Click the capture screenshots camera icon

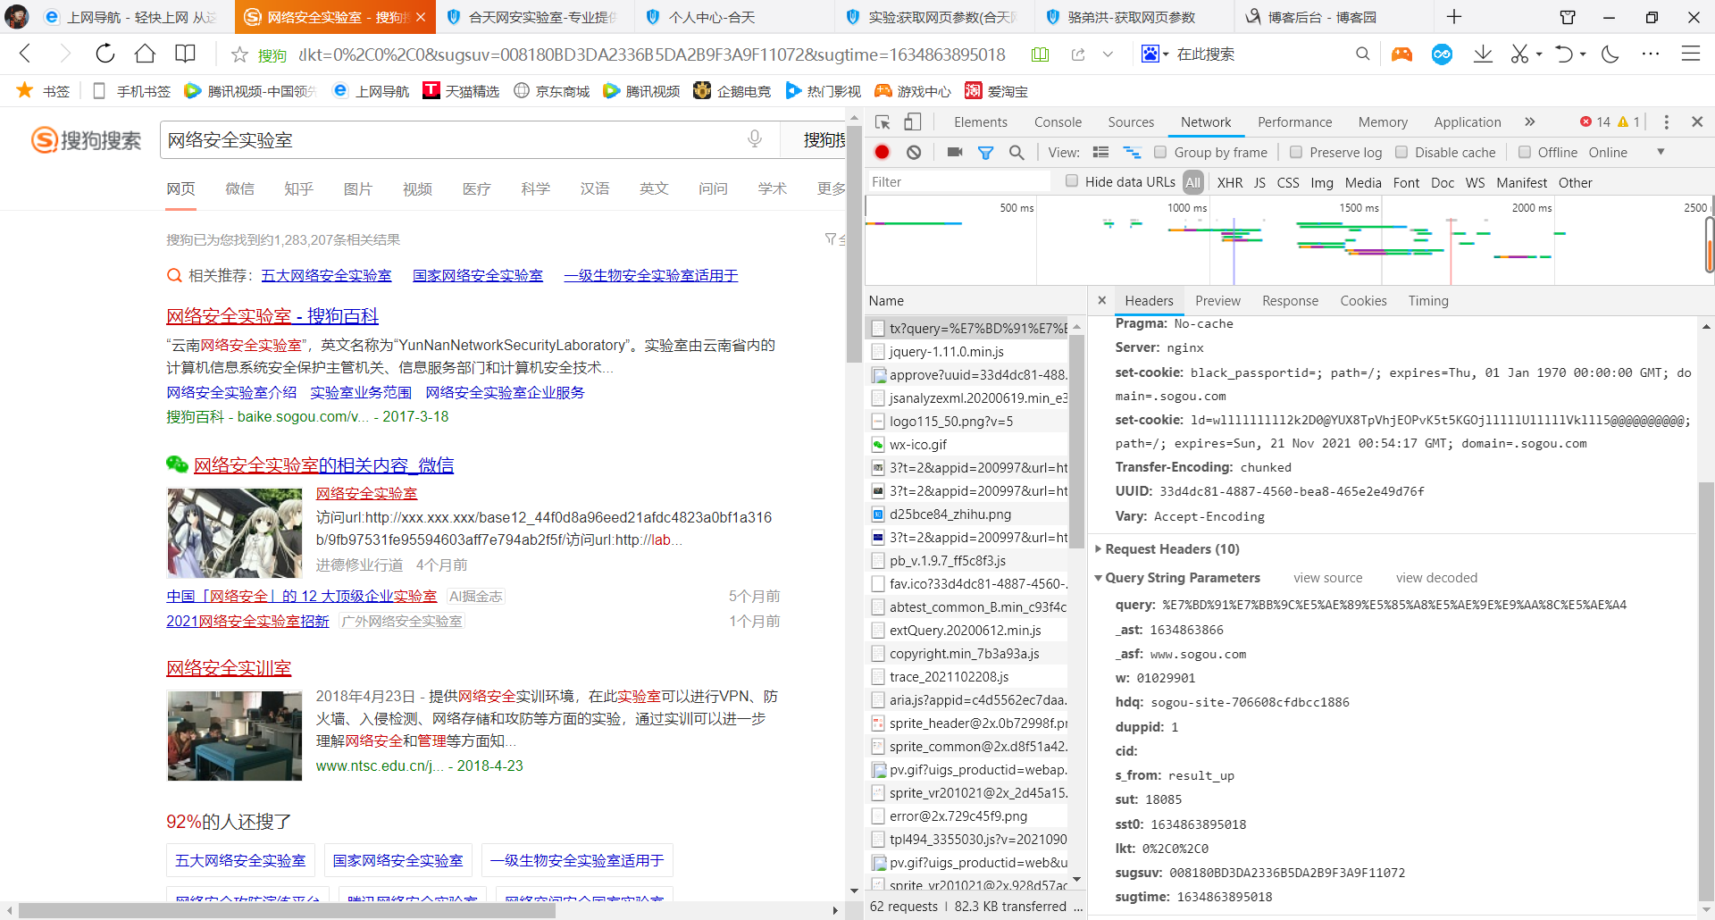[955, 152]
